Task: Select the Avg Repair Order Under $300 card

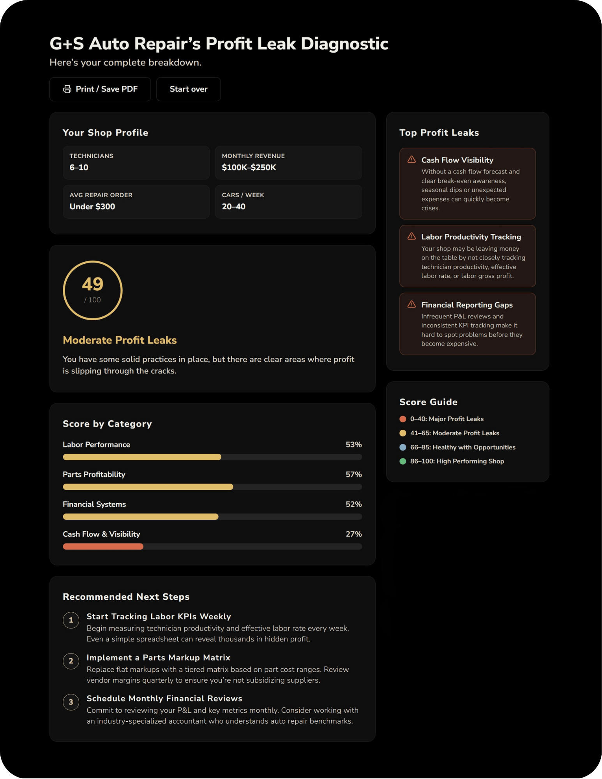Action: (x=136, y=202)
